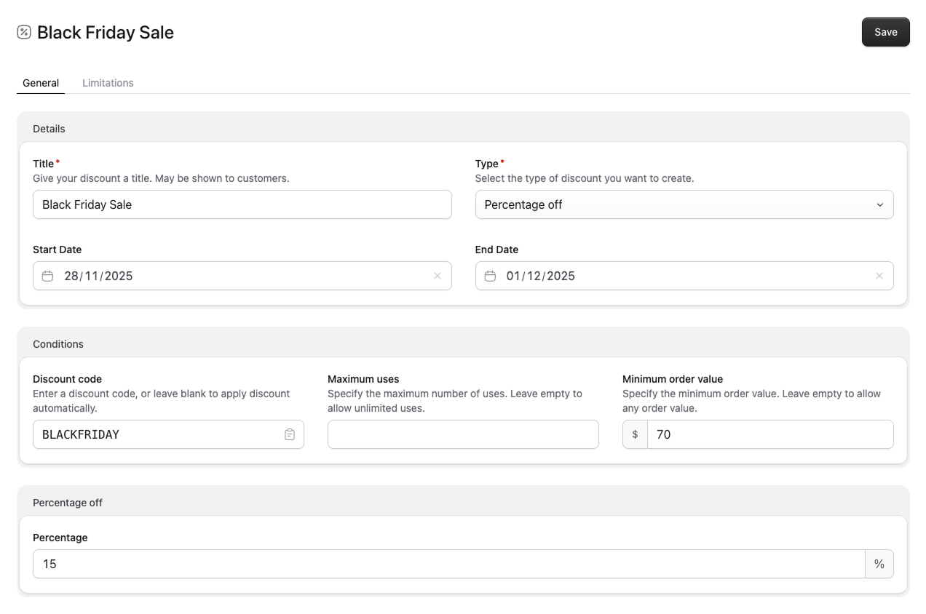
Task: Click the Details section header
Action: pos(49,129)
